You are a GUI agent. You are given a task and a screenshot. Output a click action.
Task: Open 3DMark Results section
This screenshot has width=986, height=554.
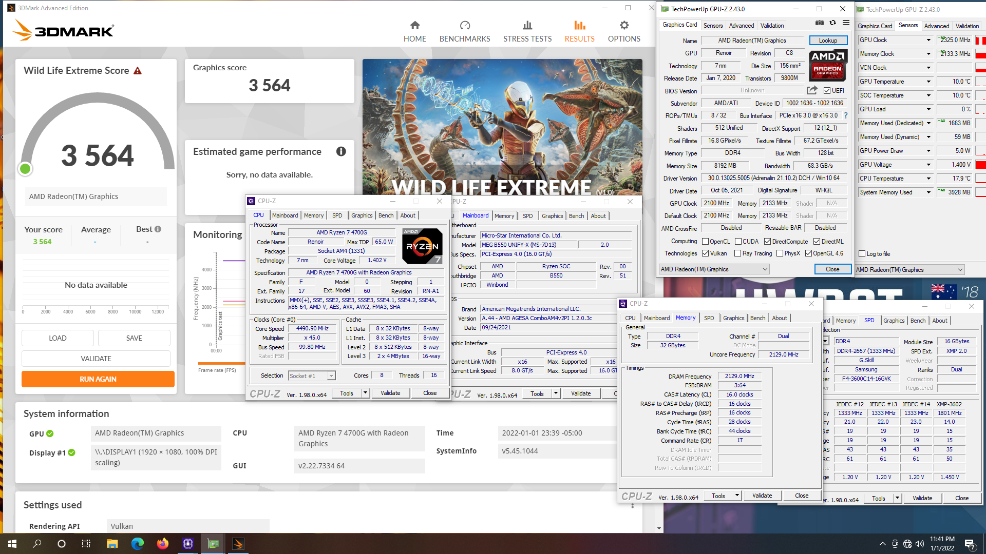[579, 31]
